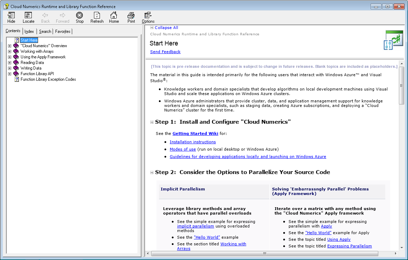Screen dimensions: 408x260
Task: Collapse the Step 2 section
Action: click(x=152, y=172)
